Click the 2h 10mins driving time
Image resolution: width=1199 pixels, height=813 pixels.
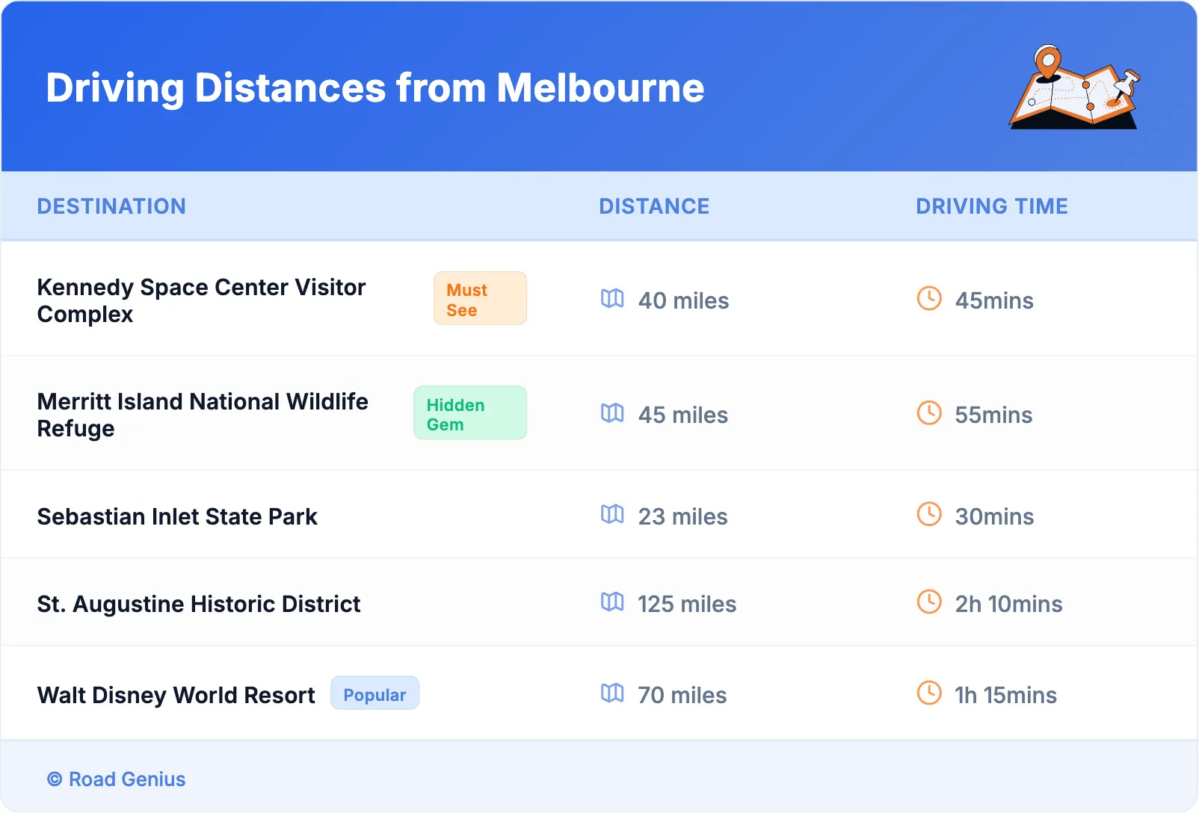coord(1008,604)
